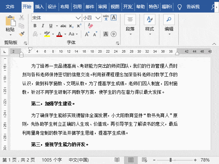Click the Enclosed Character icon
The width and height of the screenshot is (219, 164).
click(114, 34)
